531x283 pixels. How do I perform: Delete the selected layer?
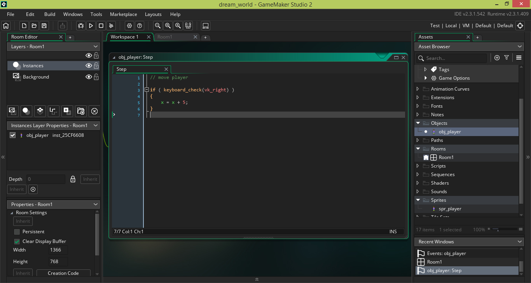(94, 111)
